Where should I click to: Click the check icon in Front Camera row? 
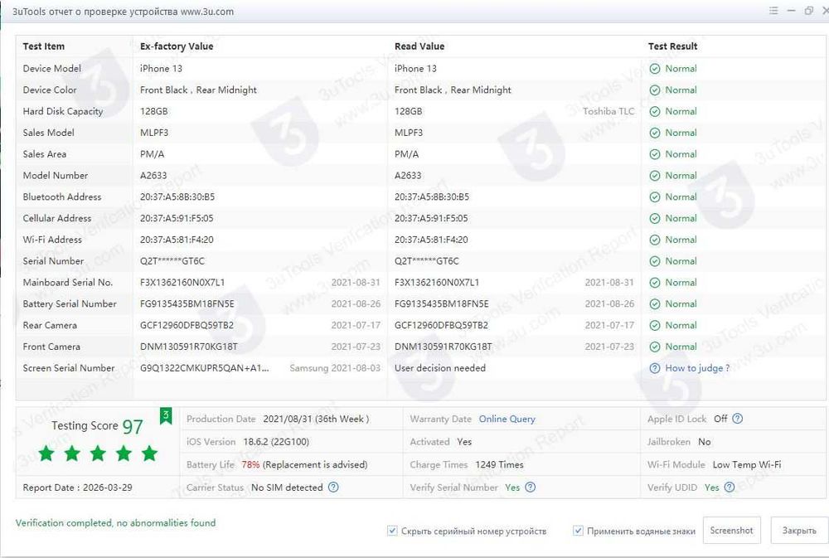(x=655, y=347)
